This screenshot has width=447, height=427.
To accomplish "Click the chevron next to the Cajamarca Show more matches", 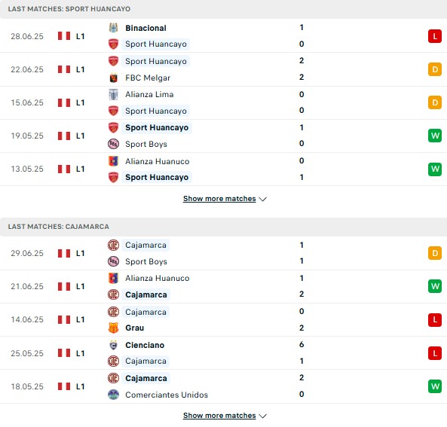I will (x=262, y=416).
